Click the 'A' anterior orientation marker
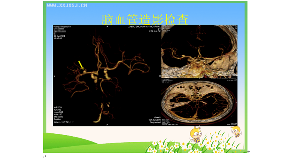The image size is (291, 162). pos(107,27)
